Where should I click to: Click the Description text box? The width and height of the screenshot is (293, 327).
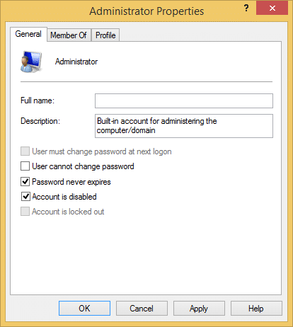coord(184,126)
